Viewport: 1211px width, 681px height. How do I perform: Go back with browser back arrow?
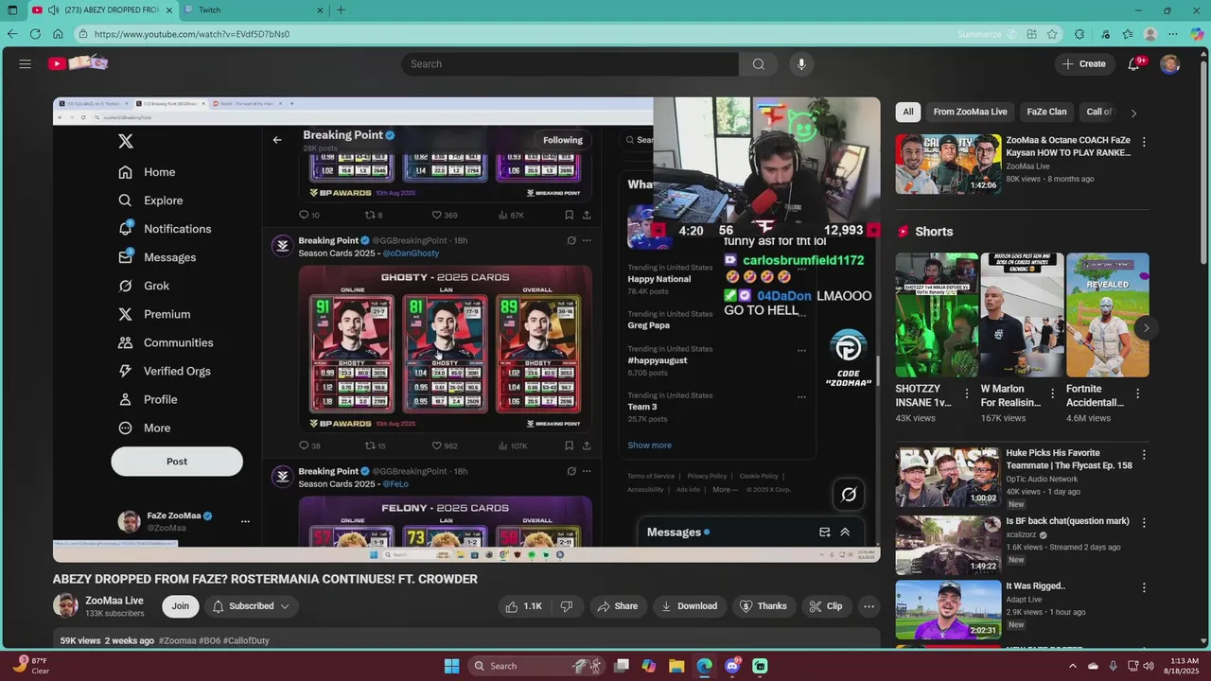pos(12,34)
